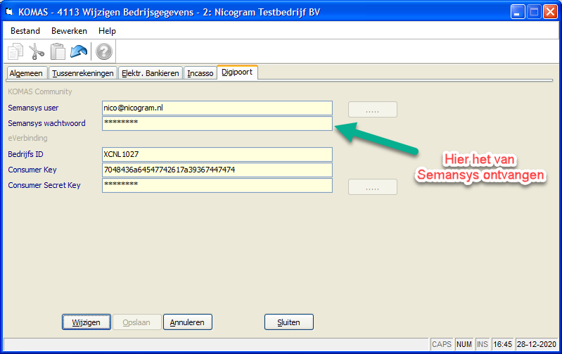Click dotted button beside Consumer Secret Key
The image size is (562, 354).
point(373,187)
